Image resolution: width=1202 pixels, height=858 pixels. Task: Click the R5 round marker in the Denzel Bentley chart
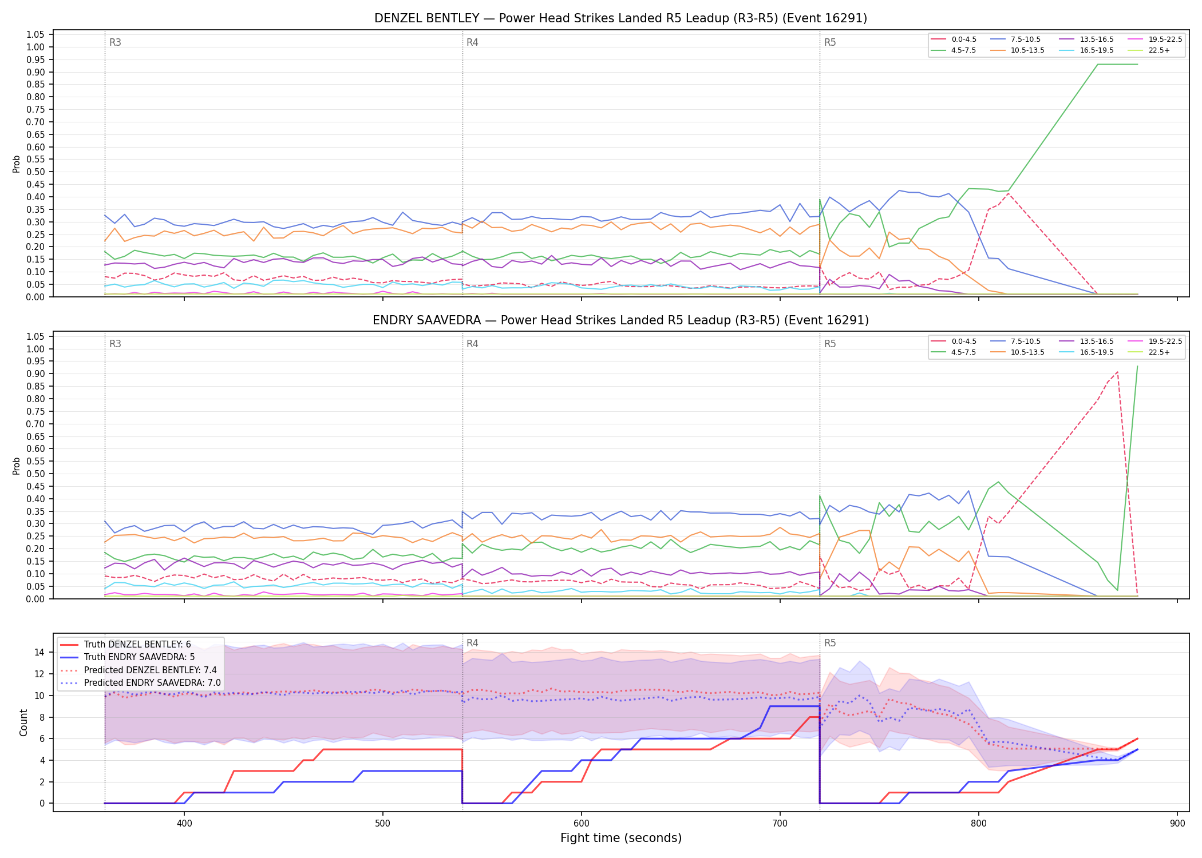coord(830,42)
